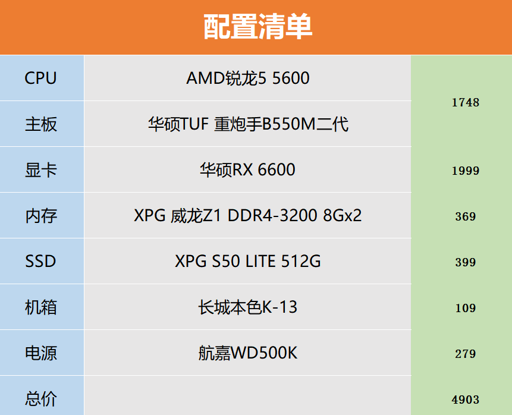Viewport: 512px width, 415px height.
Task: Select the total price 4903
Action: pos(465,400)
